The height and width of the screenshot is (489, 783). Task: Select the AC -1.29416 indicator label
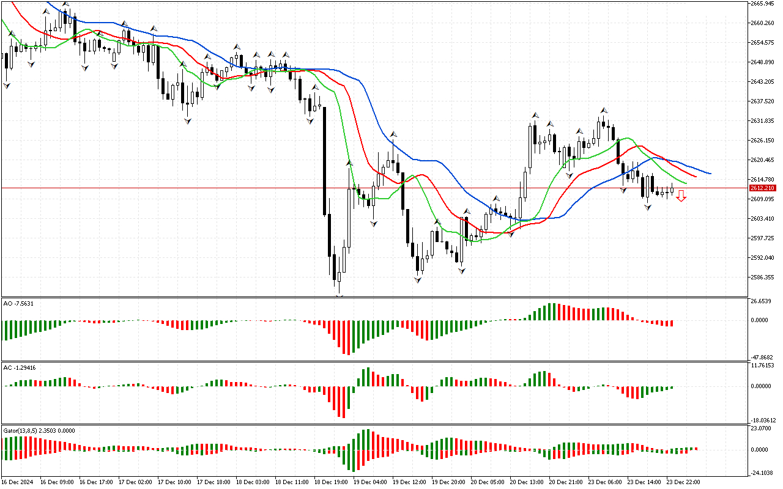tap(20, 367)
